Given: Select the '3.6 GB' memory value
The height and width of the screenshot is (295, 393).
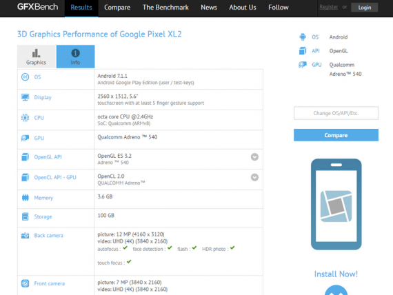Looking at the screenshot, I should [105, 196].
